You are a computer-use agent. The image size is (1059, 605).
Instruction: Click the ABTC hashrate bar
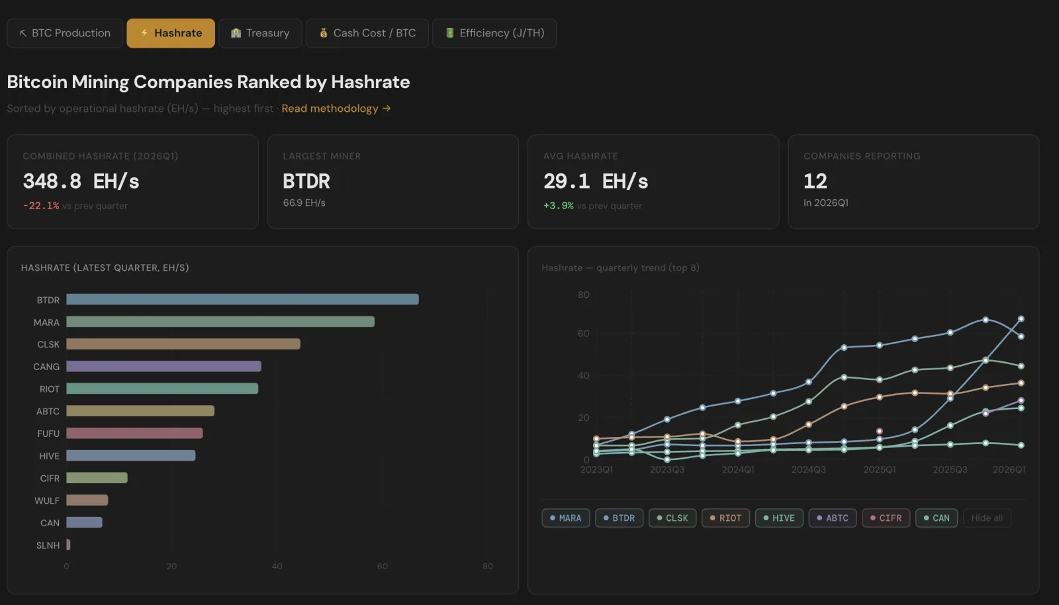coord(140,411)
